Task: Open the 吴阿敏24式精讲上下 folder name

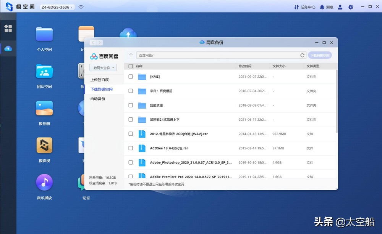Action: [165, 120]
